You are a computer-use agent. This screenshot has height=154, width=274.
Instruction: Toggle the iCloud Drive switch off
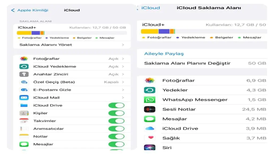point(116,105)
